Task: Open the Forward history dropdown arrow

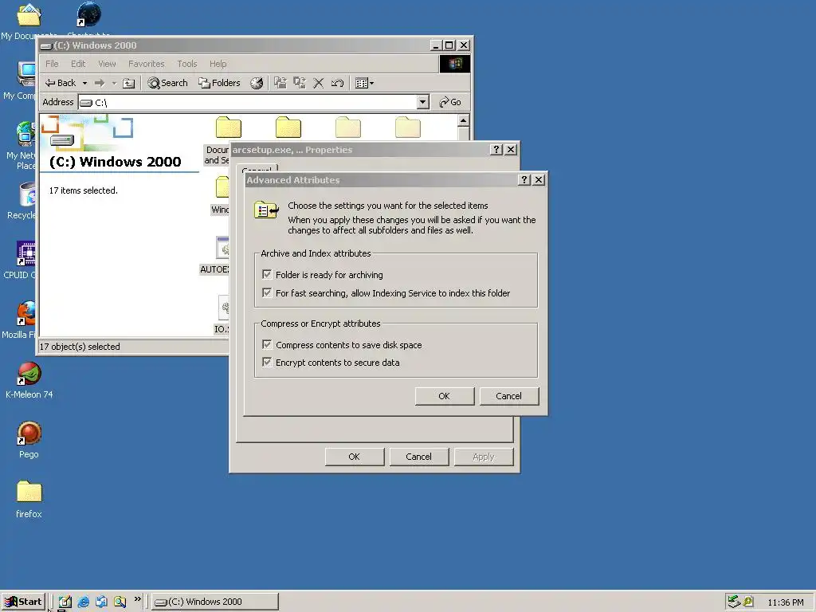Action: 114,83
